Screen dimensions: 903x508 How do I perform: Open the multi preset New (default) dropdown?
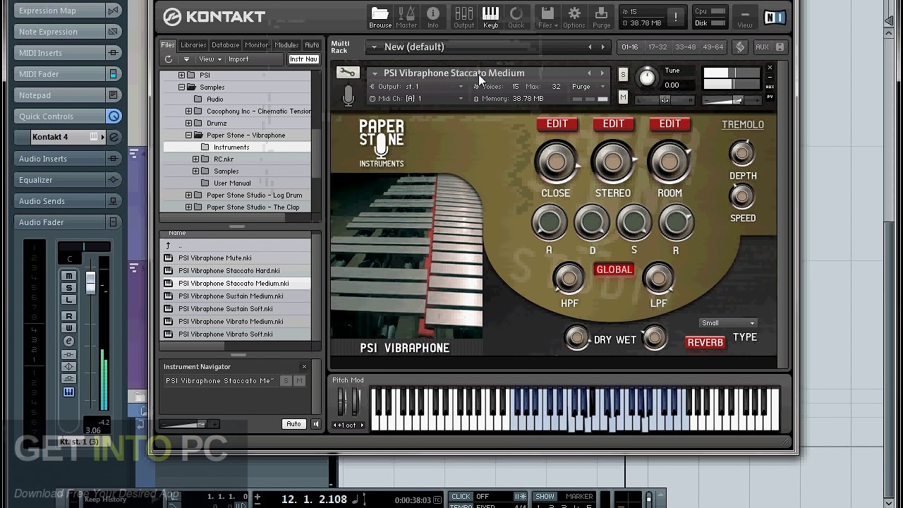[x=373, y=47]
